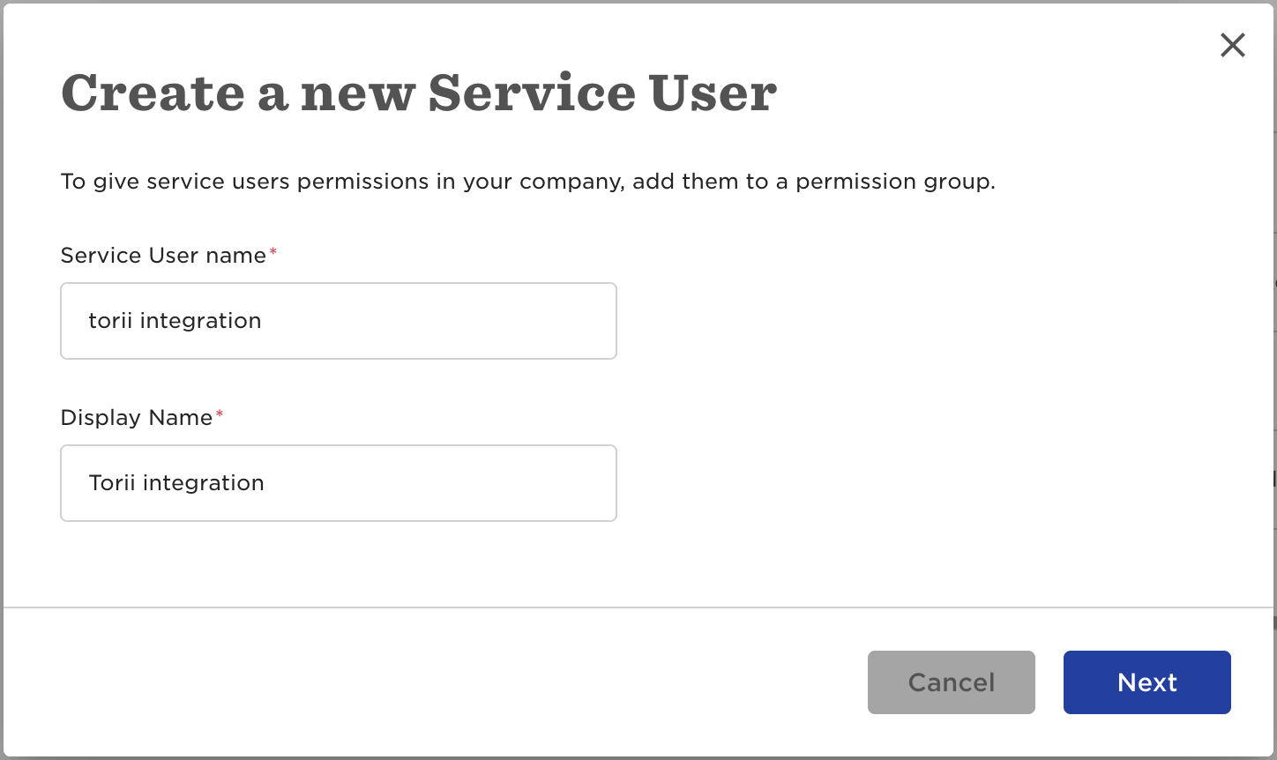Proceed with the Next button
Viewport: 1277px width, 760px height.
(x=1146, y=682)
